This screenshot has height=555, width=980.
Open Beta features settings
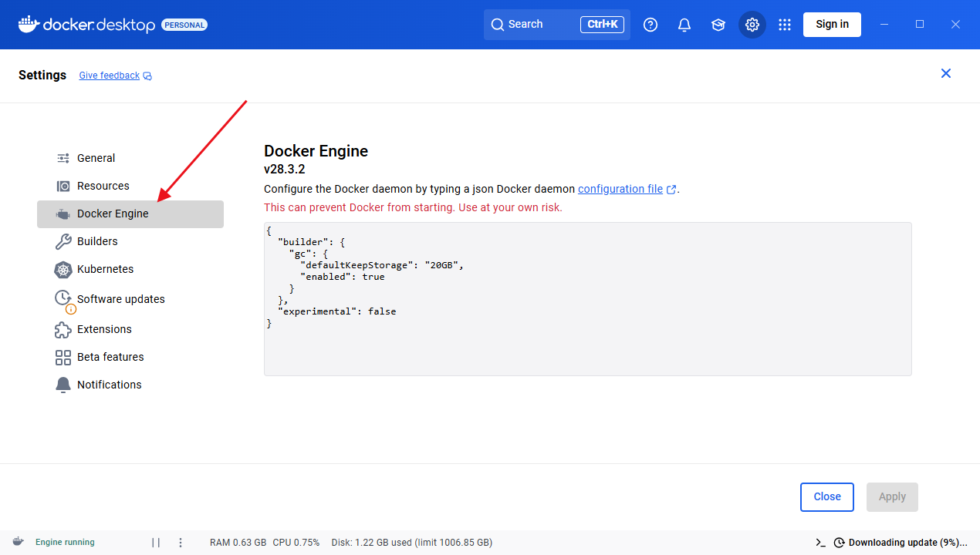[130, 357]
